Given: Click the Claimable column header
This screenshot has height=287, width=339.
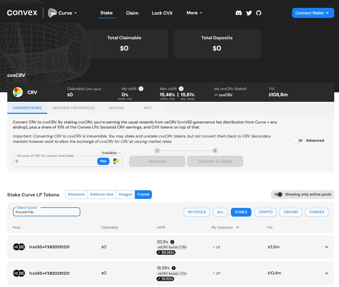Looking at the screenshot, I should coord(110,228).
